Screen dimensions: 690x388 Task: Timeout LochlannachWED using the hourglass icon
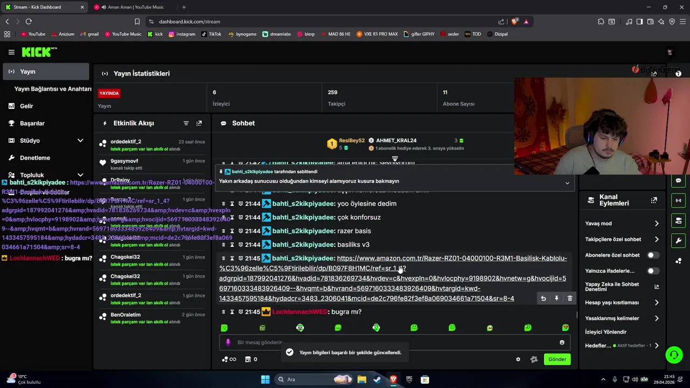click(232, 312)
